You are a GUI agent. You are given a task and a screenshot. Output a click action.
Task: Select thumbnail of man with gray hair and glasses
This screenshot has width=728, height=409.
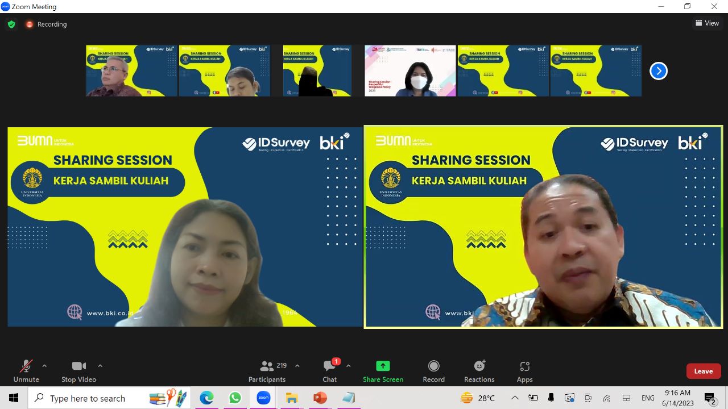point(131,71)
